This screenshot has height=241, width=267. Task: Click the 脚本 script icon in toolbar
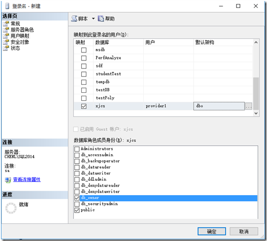[74, 18]
